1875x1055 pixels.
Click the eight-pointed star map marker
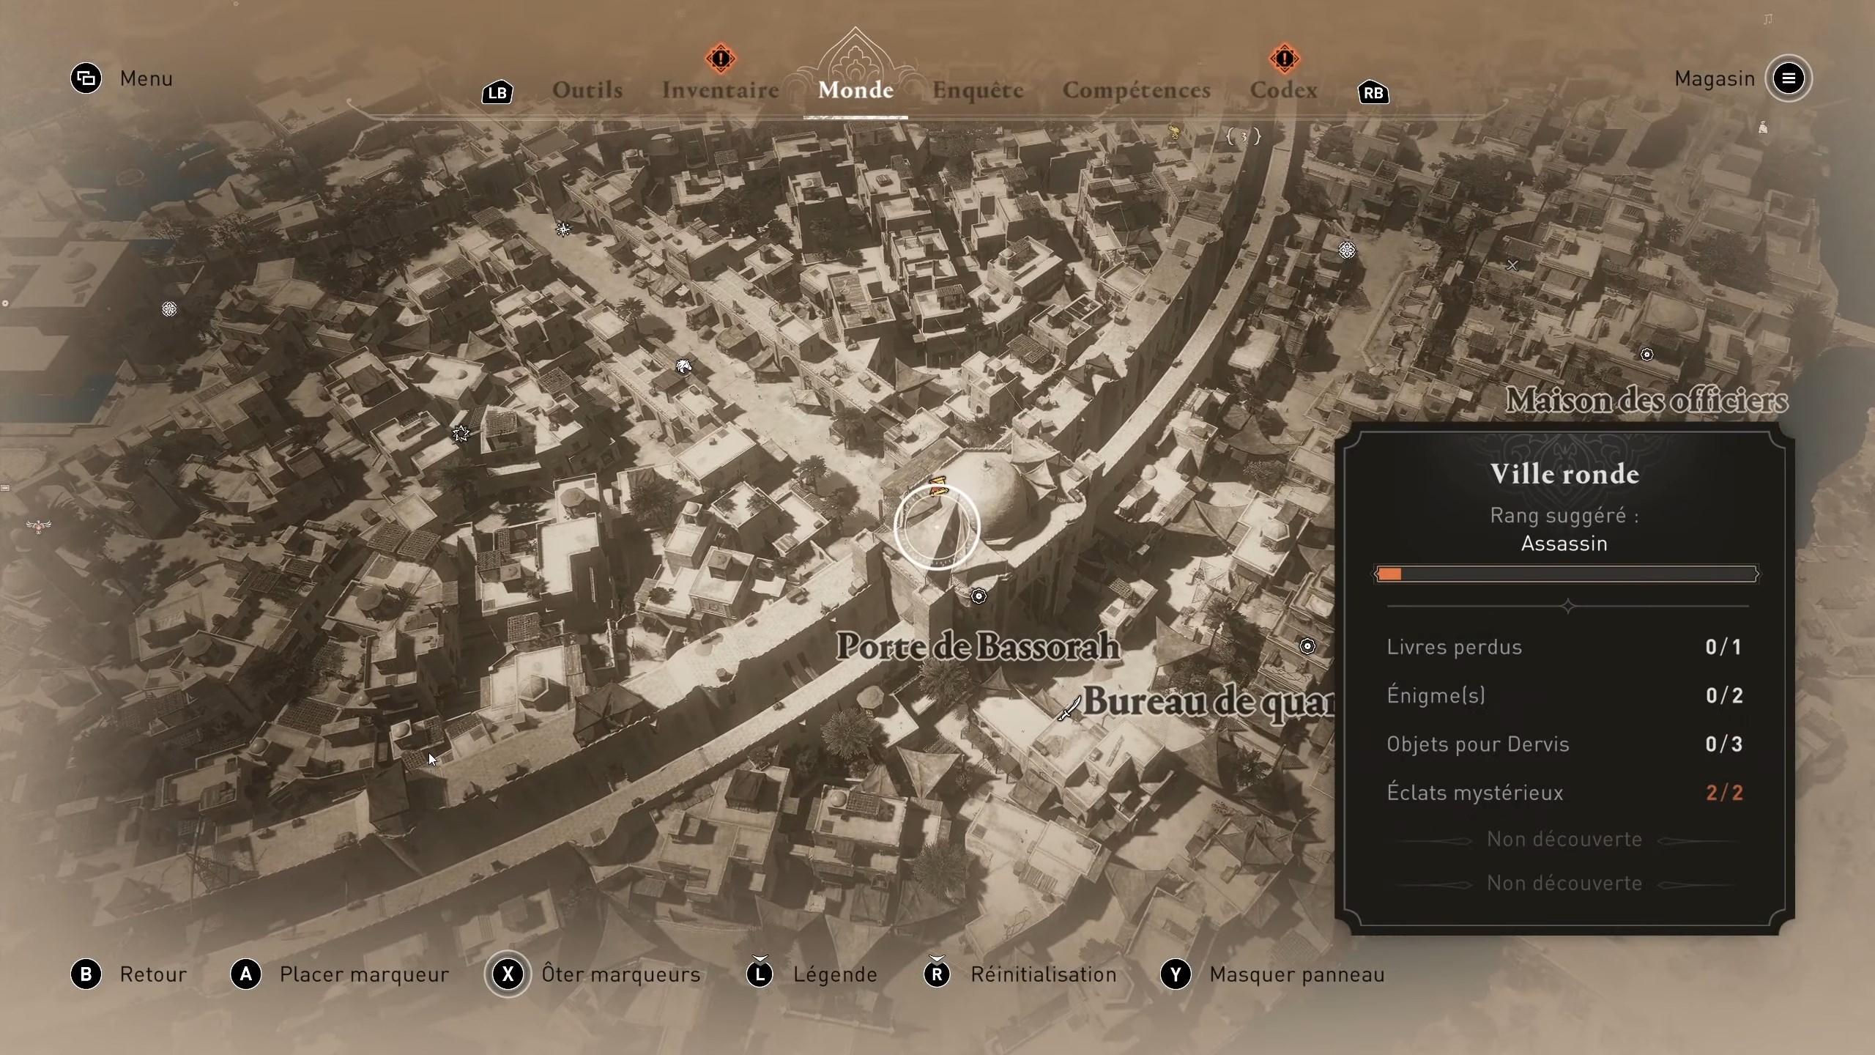pyautogui.click(x=461, y=434)
